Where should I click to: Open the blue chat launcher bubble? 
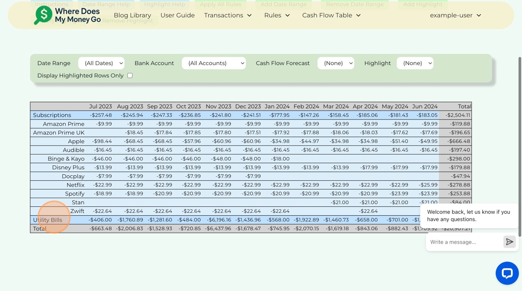point(507,273)
